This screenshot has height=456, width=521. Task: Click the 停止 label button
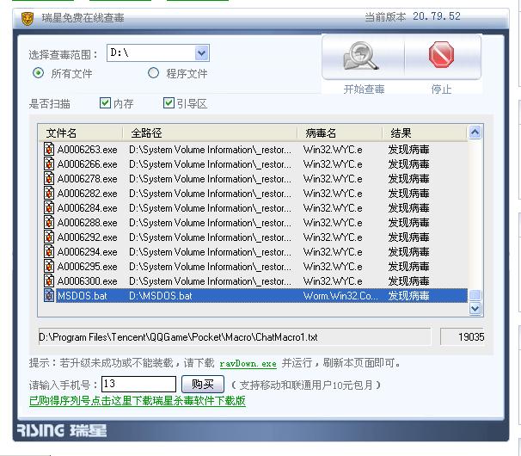pos(441,89)
